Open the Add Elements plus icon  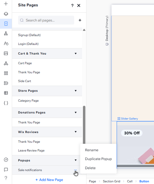click(x=6, y=4)
